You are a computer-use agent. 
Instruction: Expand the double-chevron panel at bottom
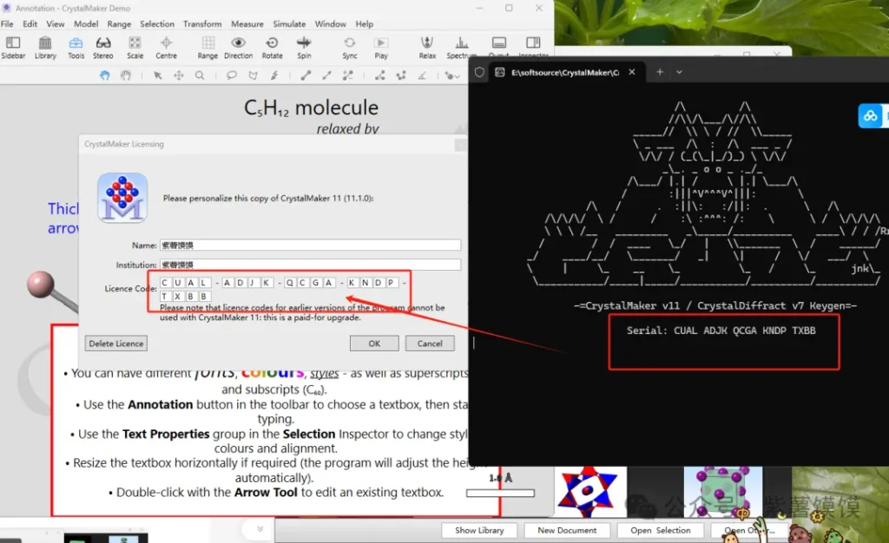[259, 528]
